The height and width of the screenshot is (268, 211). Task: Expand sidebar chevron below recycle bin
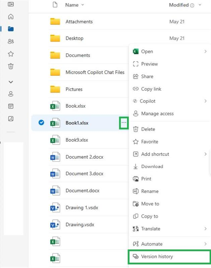[x=11, y=82]
